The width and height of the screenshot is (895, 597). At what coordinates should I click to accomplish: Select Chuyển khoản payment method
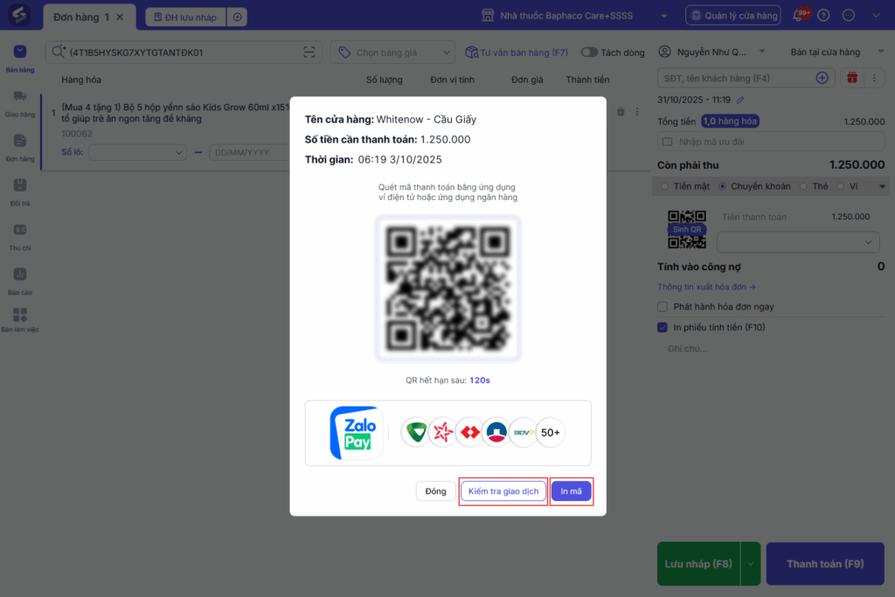coord(722,186)
